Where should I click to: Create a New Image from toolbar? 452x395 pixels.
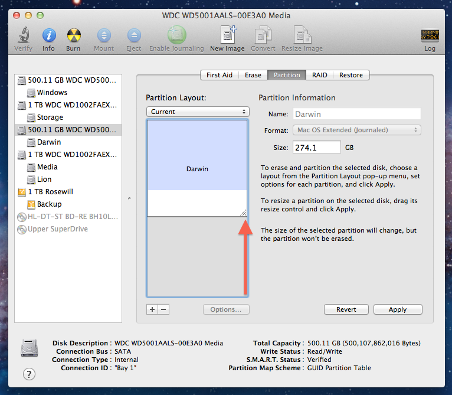pos(228,35)
